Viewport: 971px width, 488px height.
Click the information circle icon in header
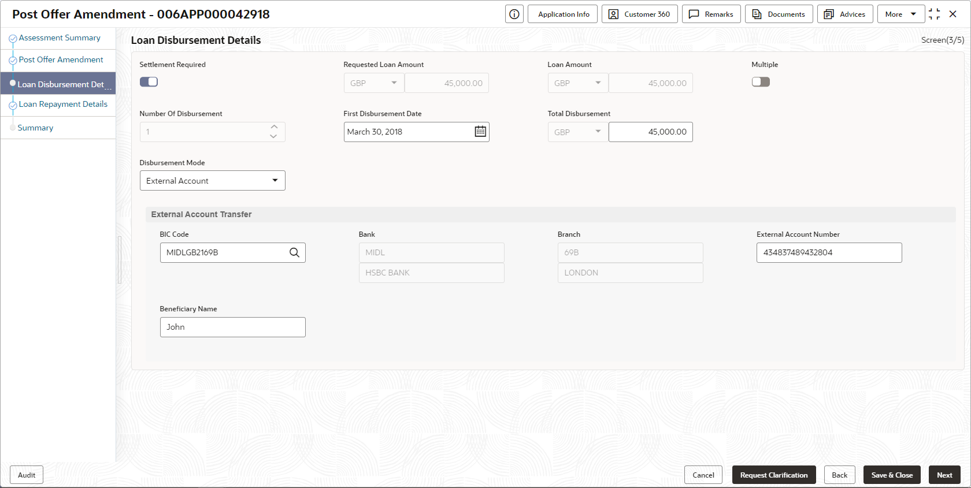click(x=514, y=14)
